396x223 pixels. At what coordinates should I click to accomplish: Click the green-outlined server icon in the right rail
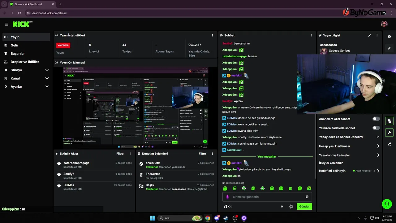(x=390, y=121)
